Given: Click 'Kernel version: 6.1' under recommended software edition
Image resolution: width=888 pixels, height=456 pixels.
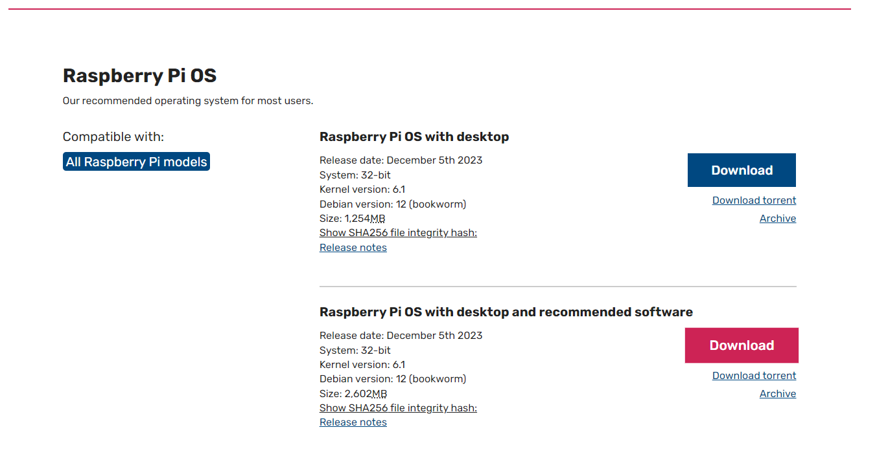Looking at the screenshot, I should pyautogui.click(x=362, y=365).
